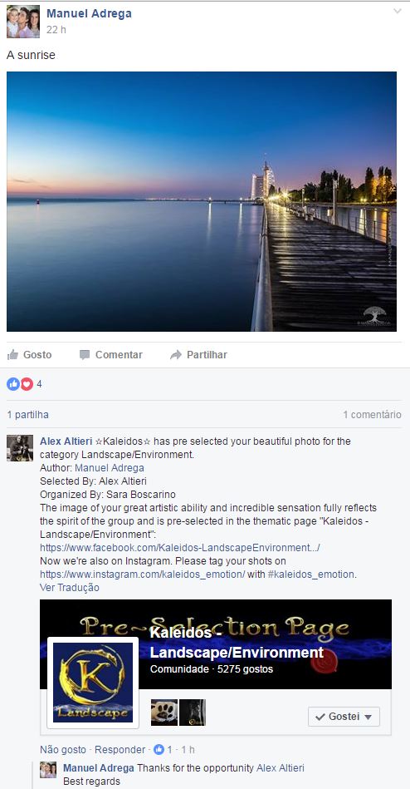The image size is (410, 789).
Task: Click Responder under Alex's comment
Action: point(120,749)
